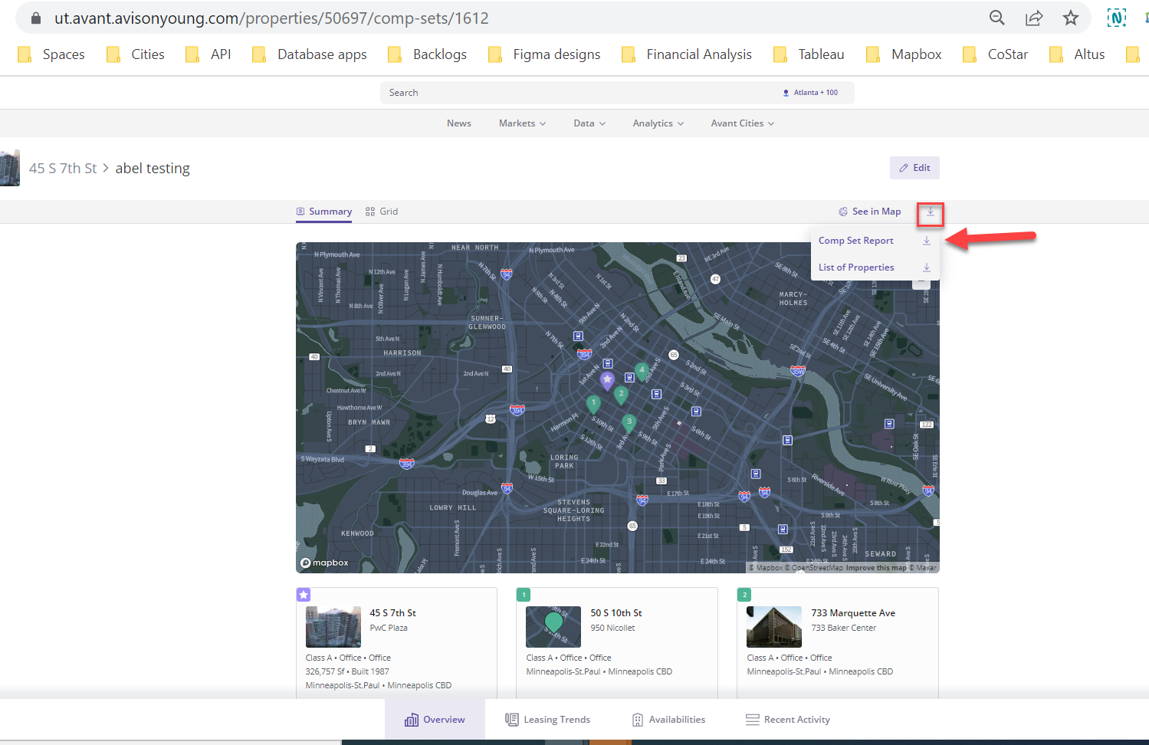Download the List of Properties

click(856, 267)
